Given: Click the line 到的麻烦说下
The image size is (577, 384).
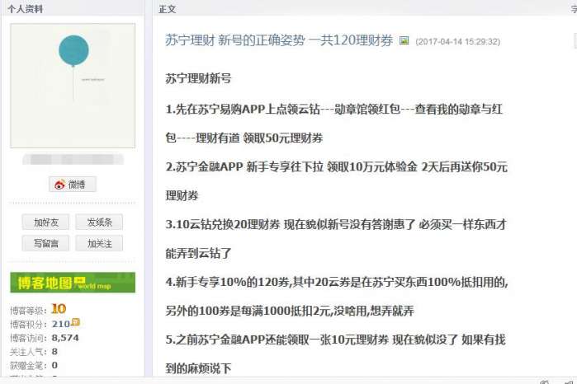Looking at the screenshot, I should pos(198,368).
